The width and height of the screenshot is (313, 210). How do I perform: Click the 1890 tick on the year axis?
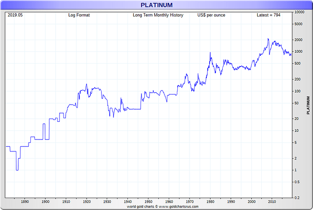click(25, 201)
